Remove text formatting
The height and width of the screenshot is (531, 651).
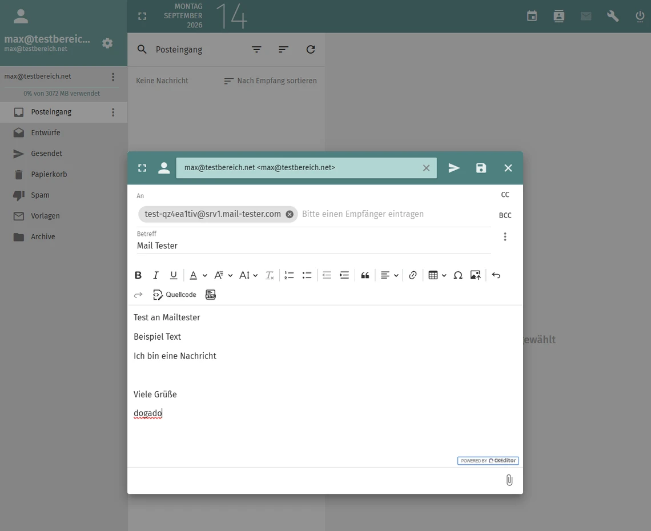[270, 275]
